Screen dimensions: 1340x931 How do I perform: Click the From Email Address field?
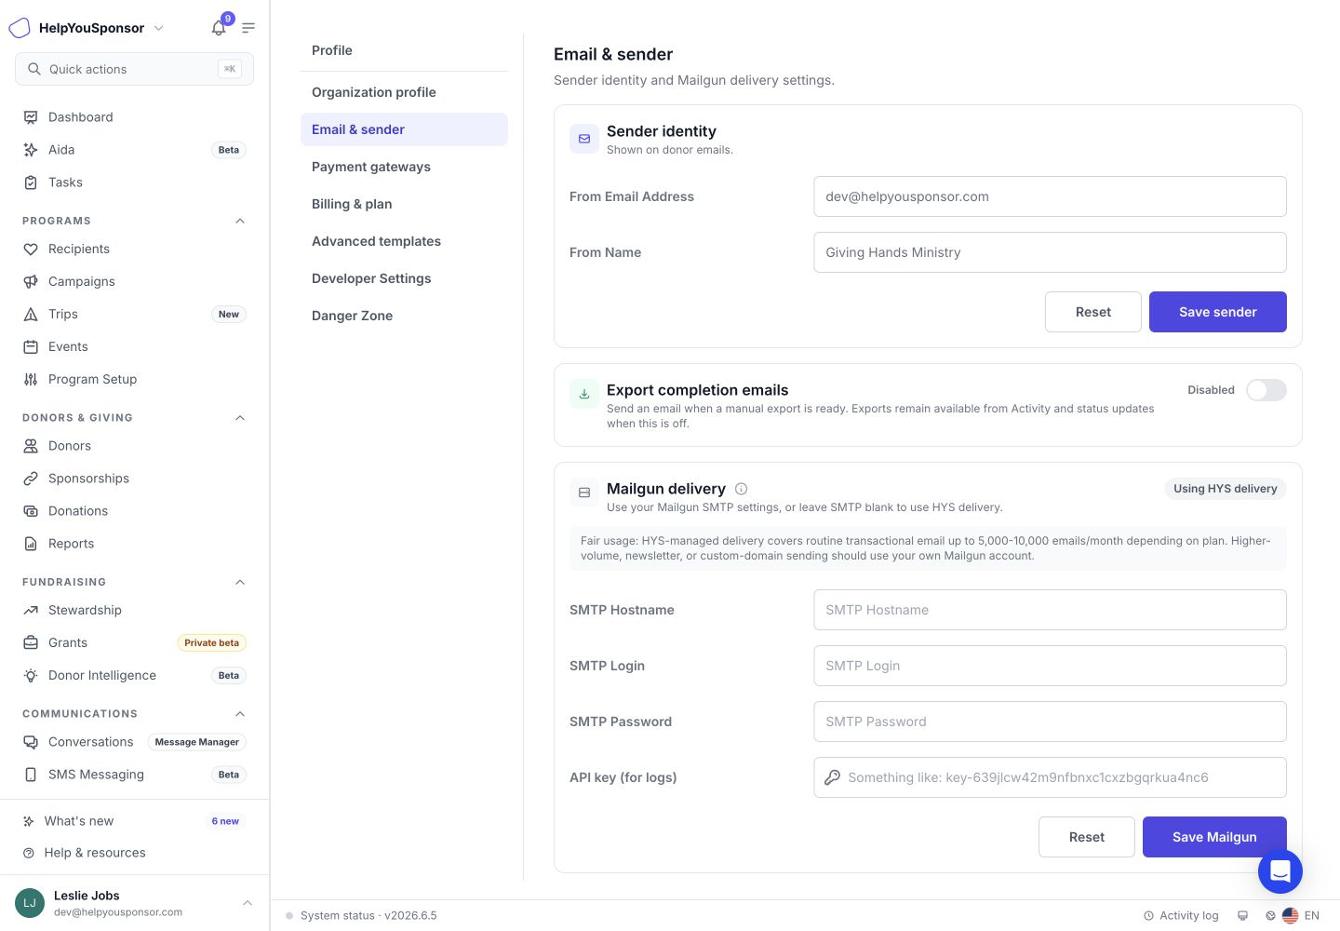coord(1050,196)
